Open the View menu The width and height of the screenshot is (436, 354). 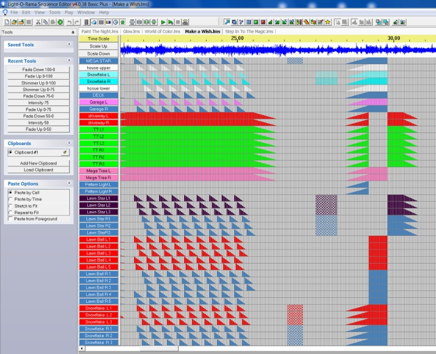tap(39, 12)
